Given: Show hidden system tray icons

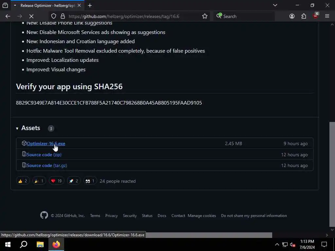Looking at the screenshot, I should click(x=277, y=244).
